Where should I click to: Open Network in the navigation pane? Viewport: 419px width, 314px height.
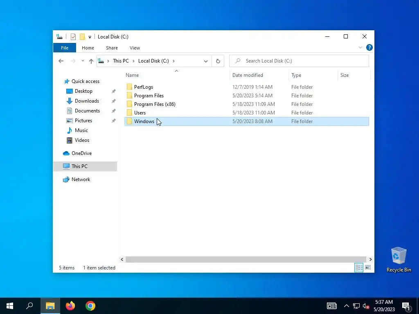81,179
